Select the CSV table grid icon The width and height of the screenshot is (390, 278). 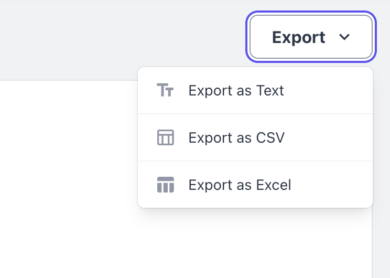tap(166, 137)
